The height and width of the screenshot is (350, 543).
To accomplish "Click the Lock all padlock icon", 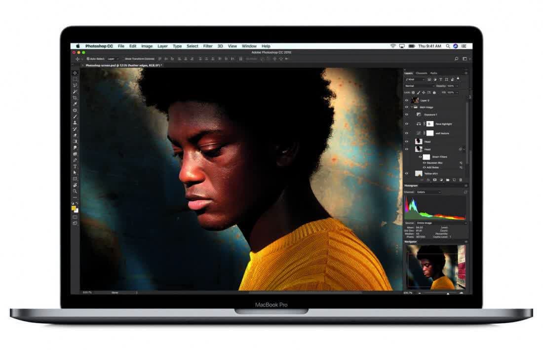I will coord(434,93).
